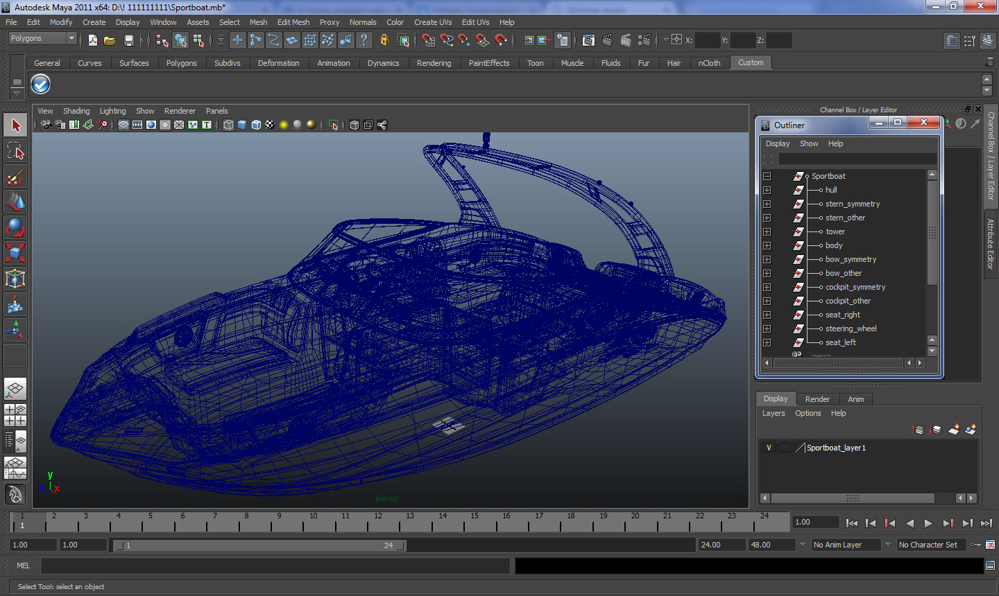Viewport: 999px width, 596px height.
Task: Toggle visibility of Sportboat_layer1
Action: 769,448
